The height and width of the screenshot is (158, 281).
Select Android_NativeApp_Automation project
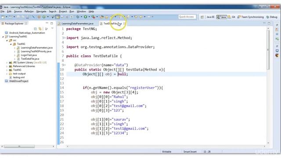click(x=27, y=33)
